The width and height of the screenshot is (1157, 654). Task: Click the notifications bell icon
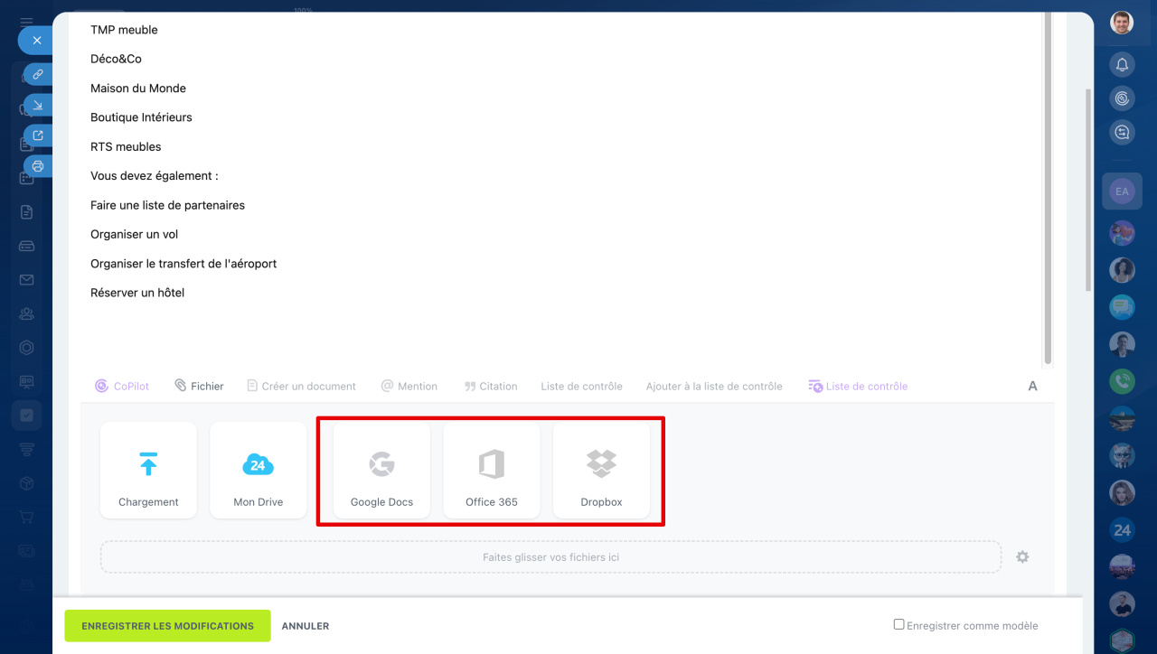tap(1122, 64)
